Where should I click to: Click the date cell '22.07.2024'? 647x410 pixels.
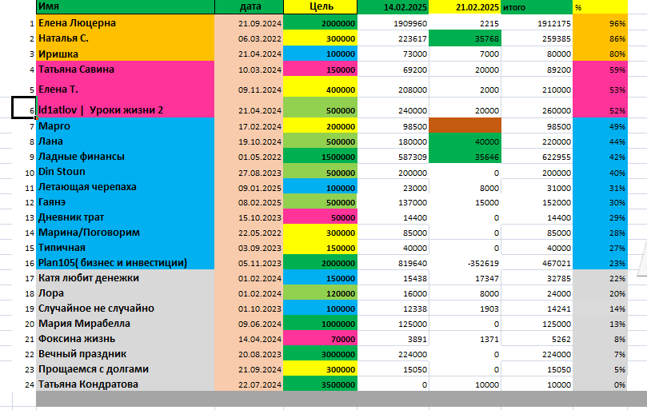(x=250, y=384)
